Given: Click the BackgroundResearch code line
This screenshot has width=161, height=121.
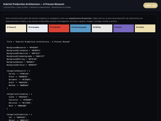Looking at the screenshot, I should coord(22,48).
